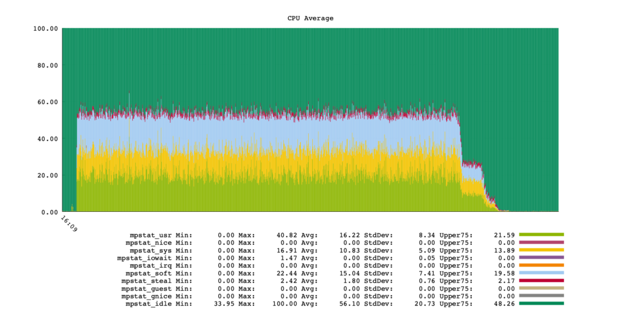Click the mpstat_usr legend label text
The width and height of the screenshot is (621, 310).
click(x=151, y=234)
